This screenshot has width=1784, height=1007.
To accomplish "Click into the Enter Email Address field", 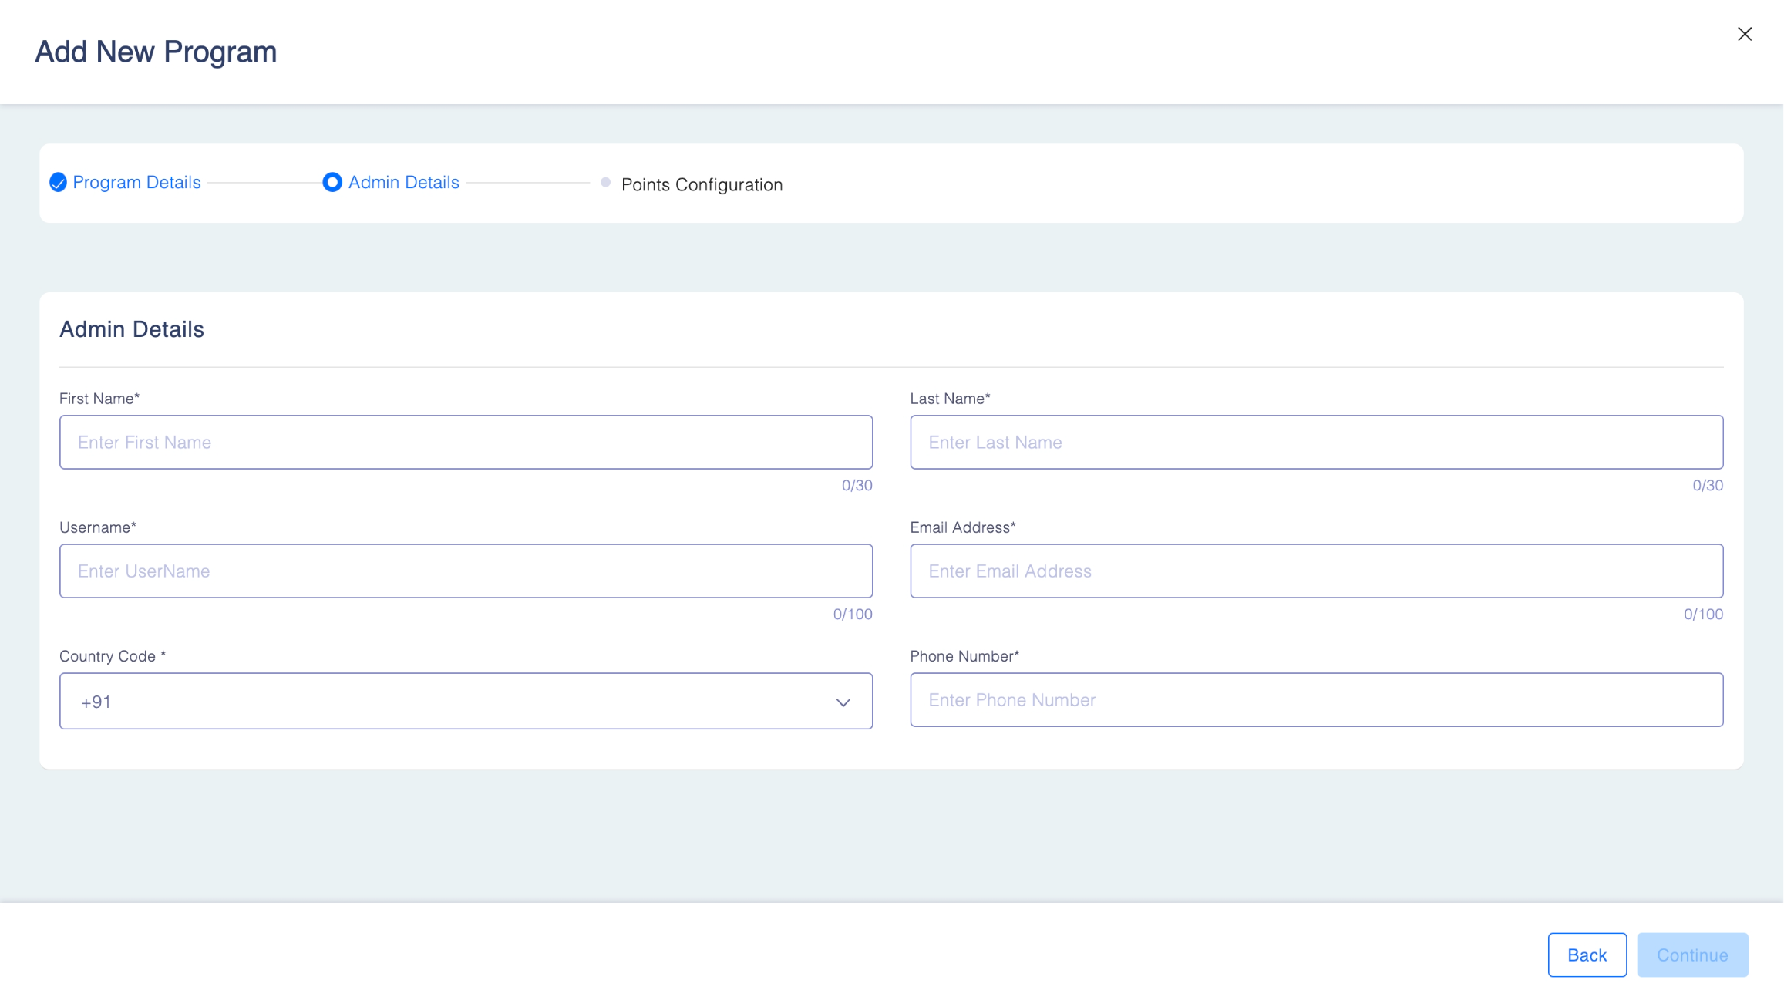I will point(1316,571).
